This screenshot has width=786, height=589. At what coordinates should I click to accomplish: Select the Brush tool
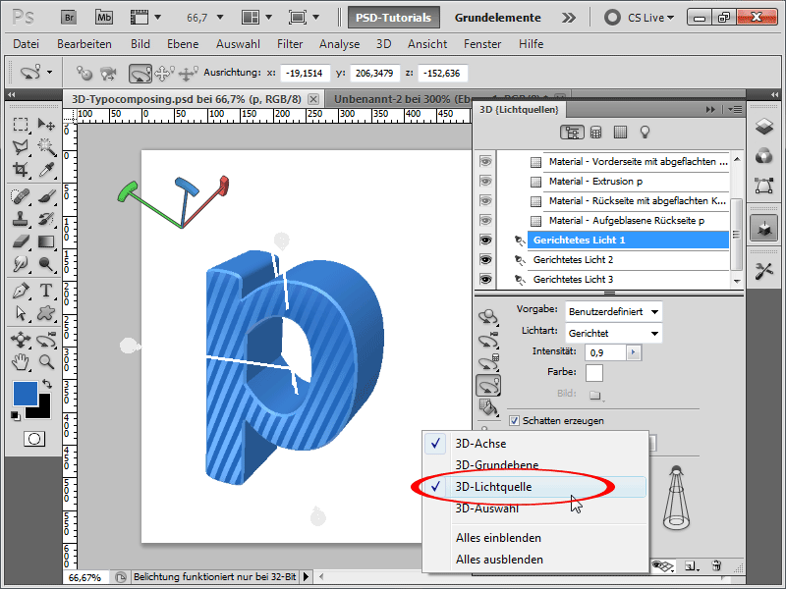[46, 196]
